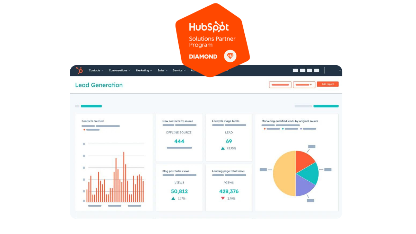Expand the Conversations navigation menu
The height and width of the screenshot is (234, 416).
point(119,70)
